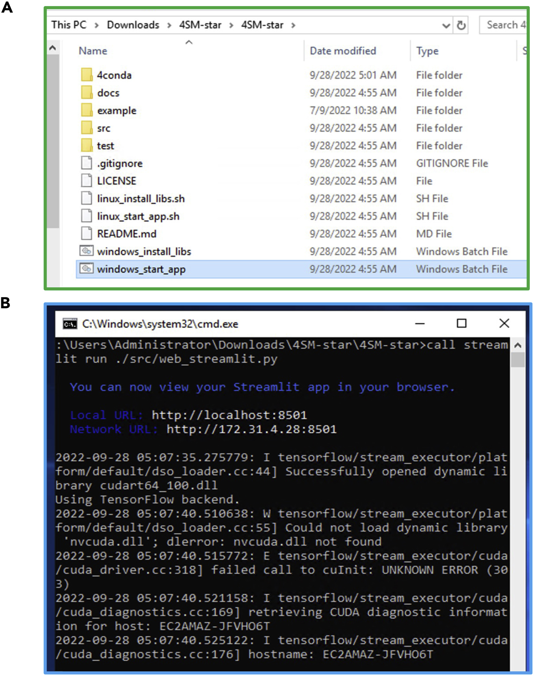Select the windows_start_app batch file icon

pyautogui.click(x=86, y=269)
